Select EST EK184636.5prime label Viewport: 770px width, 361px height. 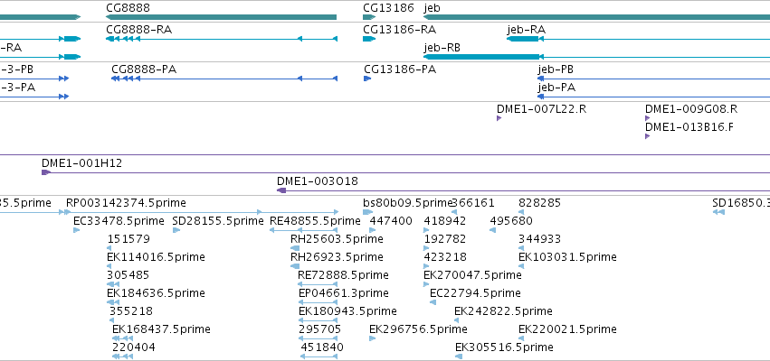point(156,293)
